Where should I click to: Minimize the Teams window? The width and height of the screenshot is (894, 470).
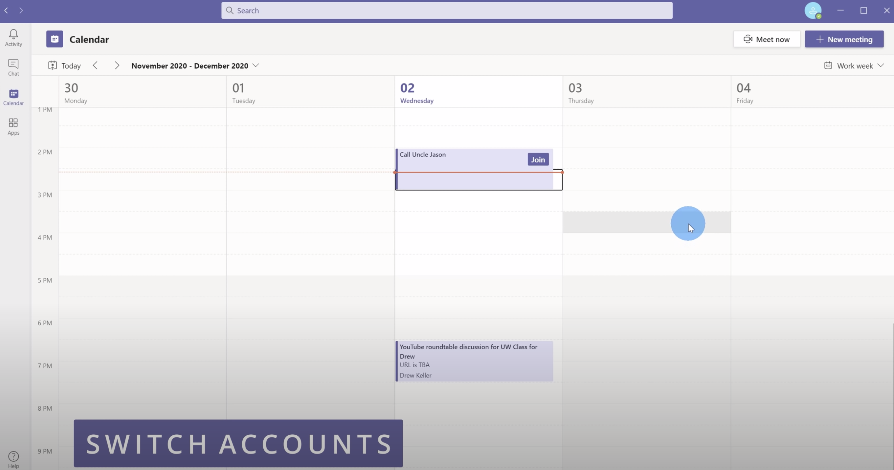point(840,10)
